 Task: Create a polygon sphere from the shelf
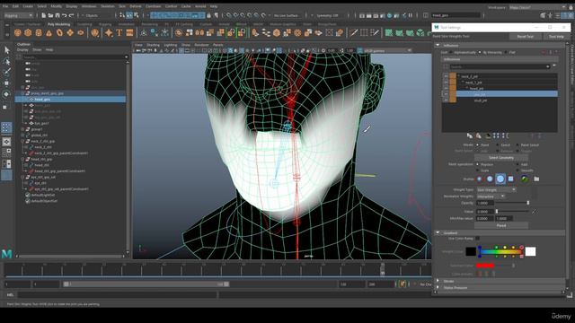click(x=17, y=33)
